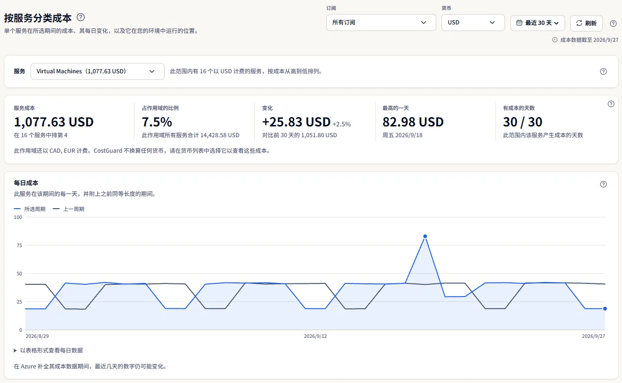The height and width of the screenshot is (383, 622).
Task: Click the last data point on chart
Action: click(x=605, y=309)
